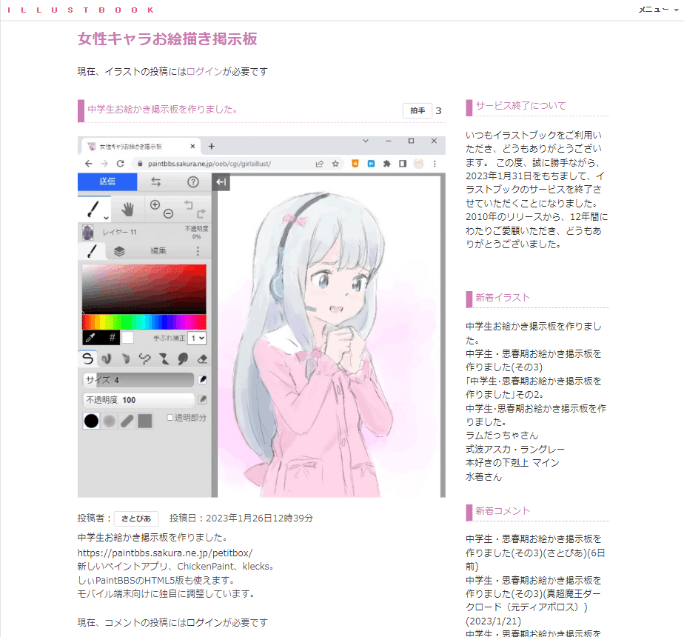Click the swap arrows icon beside 送信
This screenshot has width=684, height=637.
[x=155, y=181]
